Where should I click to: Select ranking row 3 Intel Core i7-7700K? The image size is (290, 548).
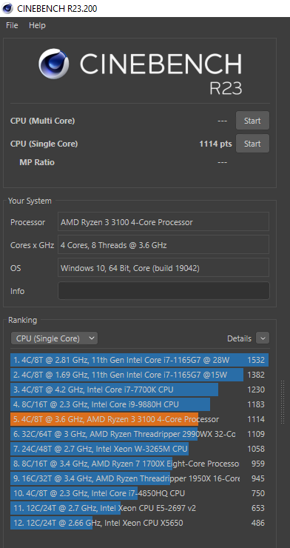(x=139, y=390)
